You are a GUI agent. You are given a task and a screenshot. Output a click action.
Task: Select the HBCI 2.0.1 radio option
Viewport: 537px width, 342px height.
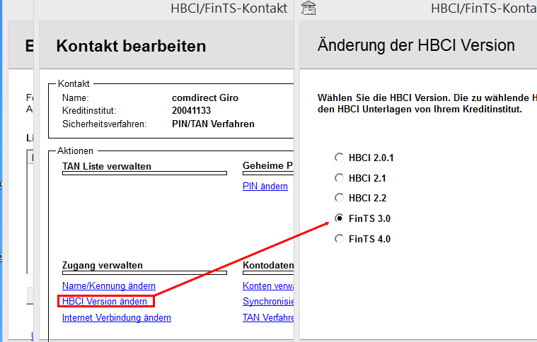tap(340, 158)
